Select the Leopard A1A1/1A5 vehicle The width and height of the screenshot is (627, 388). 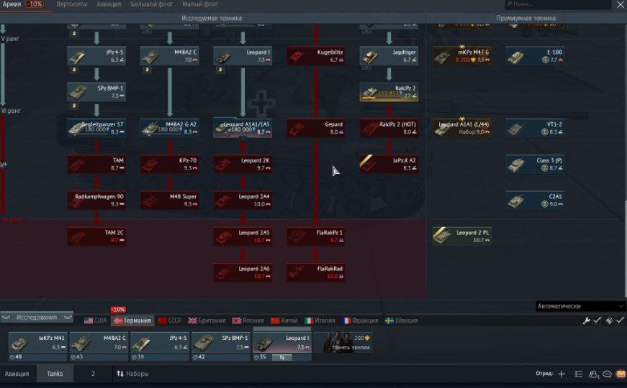tap(243, 128)
